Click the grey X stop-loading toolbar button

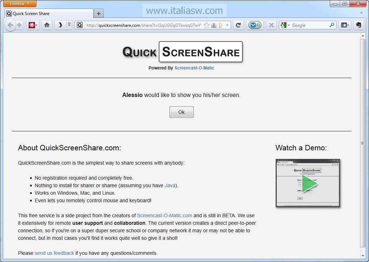coord(271,25)
